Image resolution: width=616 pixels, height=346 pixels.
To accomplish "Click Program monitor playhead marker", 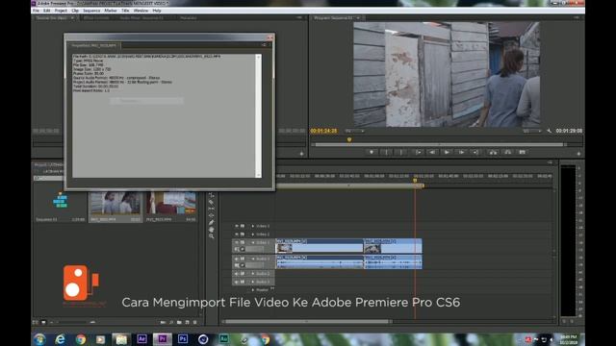I will [x=348, y=139].
